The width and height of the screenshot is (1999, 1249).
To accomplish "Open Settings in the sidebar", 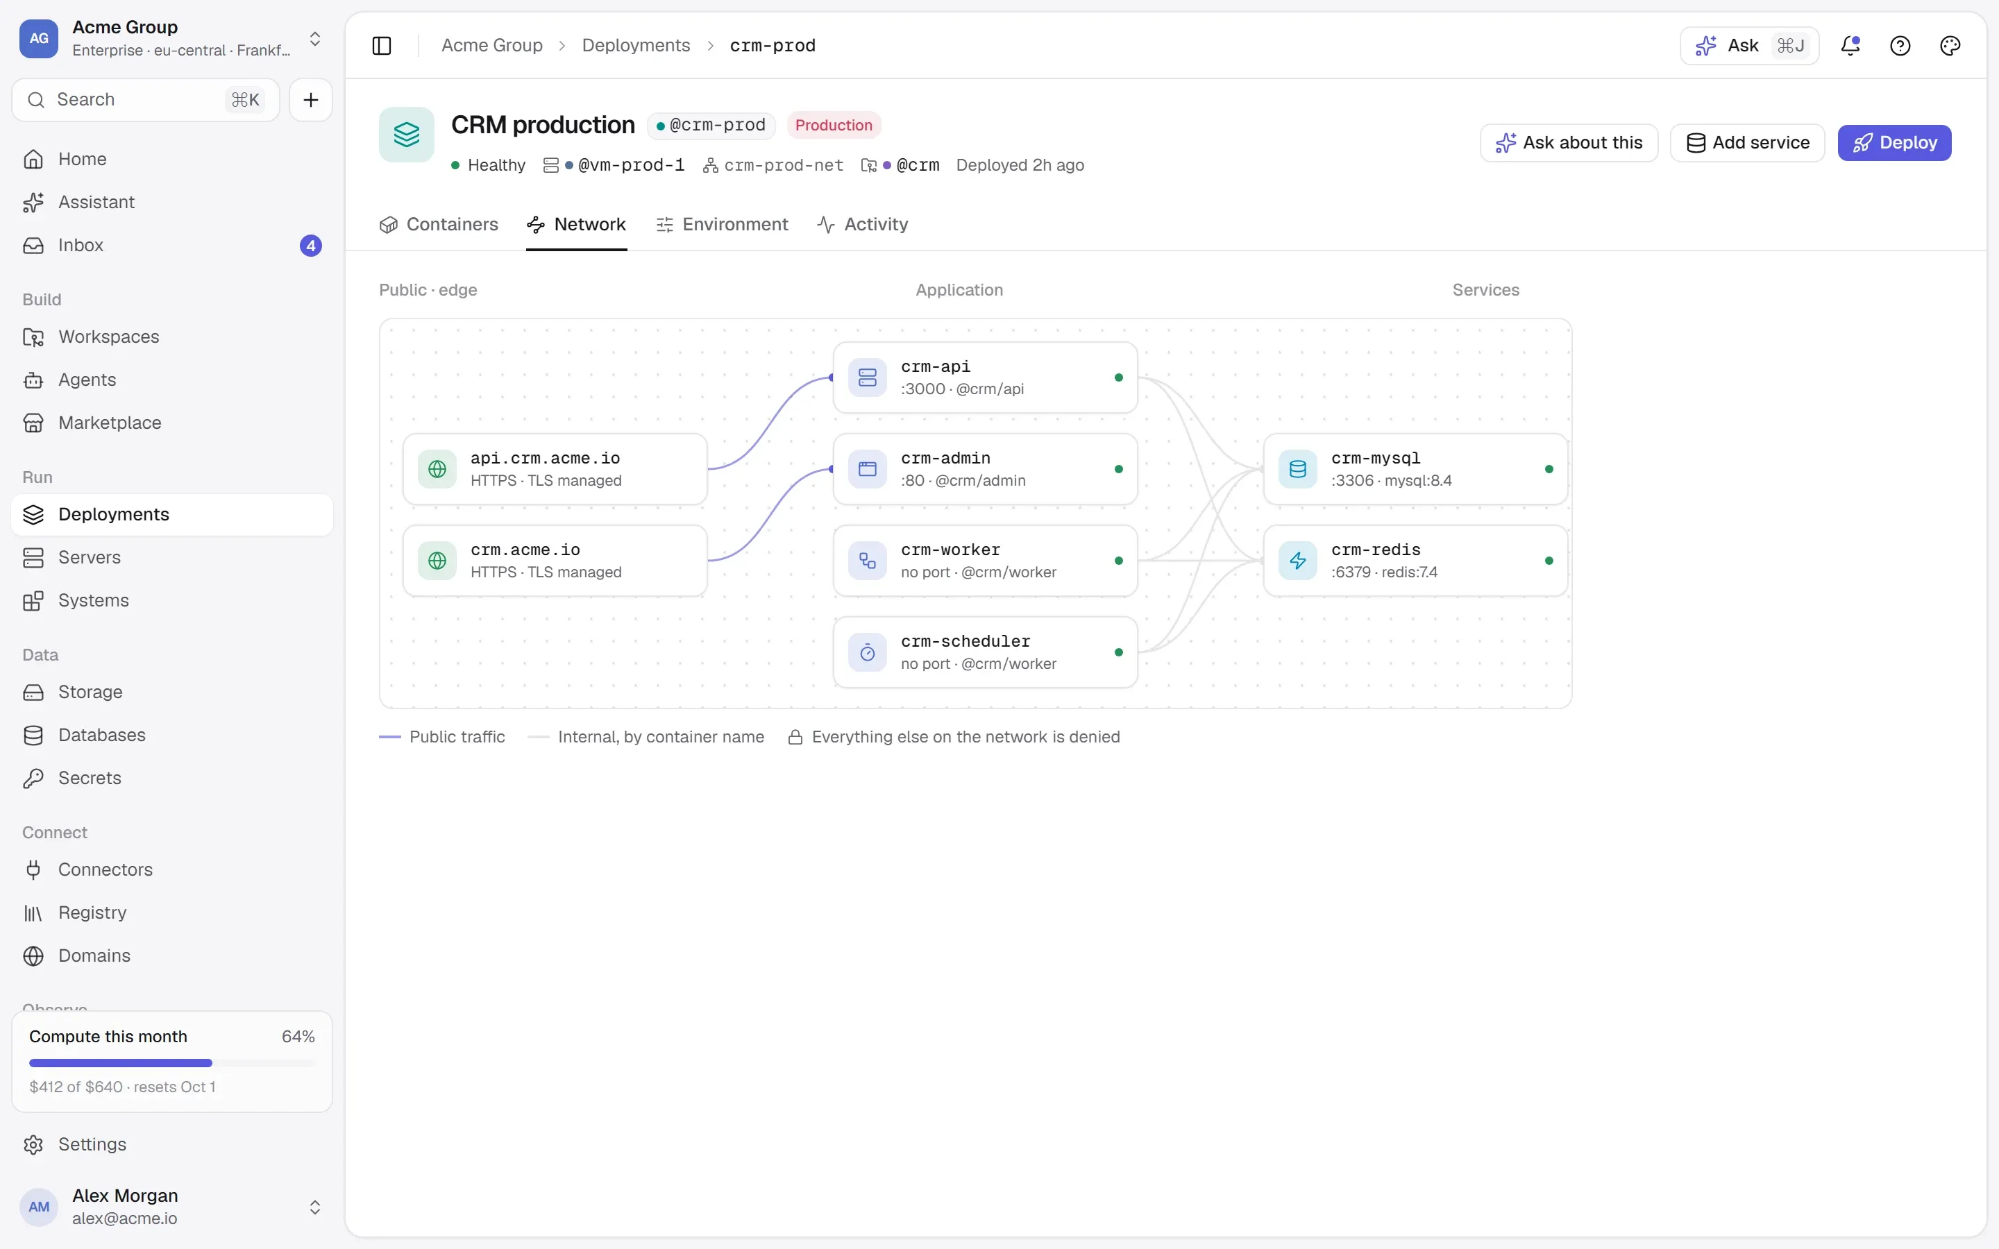I will [x=172, y=1144].
